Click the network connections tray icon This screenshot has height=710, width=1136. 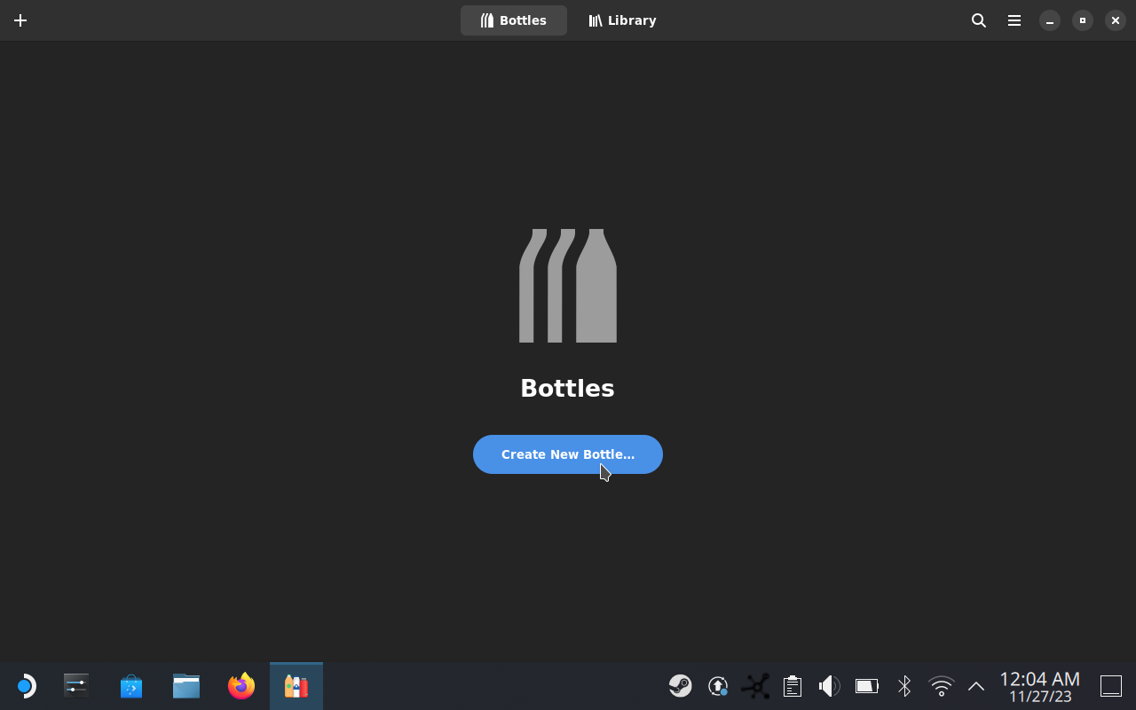coord(755,686)
